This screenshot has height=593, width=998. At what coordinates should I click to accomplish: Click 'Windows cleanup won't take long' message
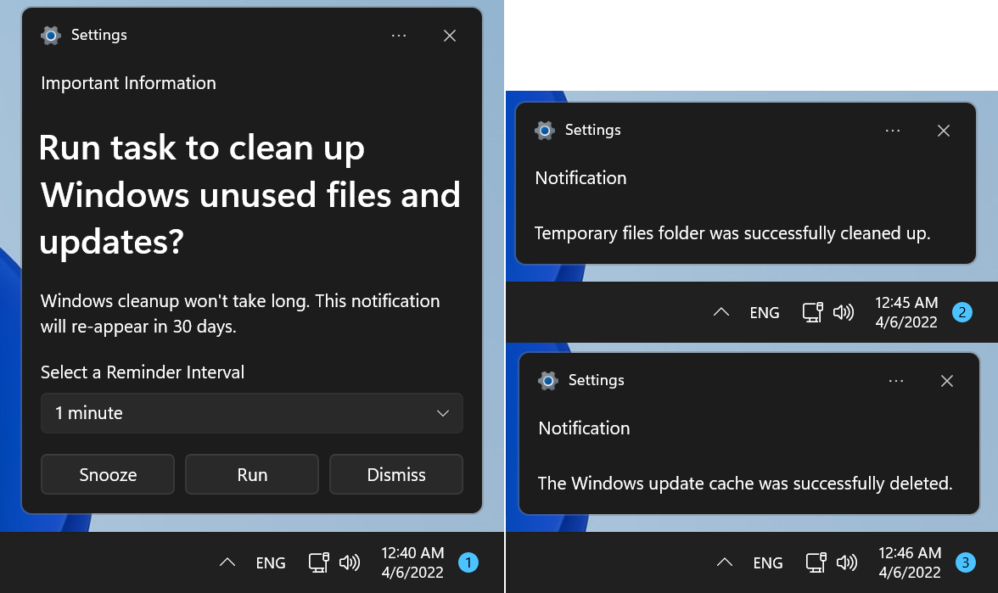(x=240, y=314)
